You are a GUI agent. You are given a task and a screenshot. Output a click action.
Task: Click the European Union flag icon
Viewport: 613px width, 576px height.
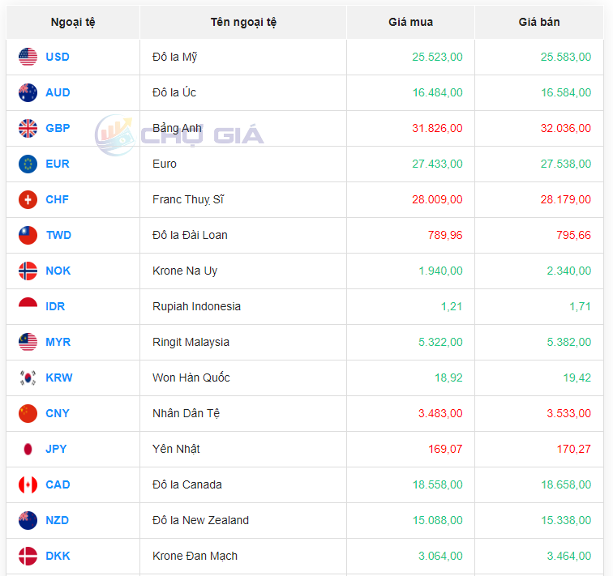pos(28,164)
